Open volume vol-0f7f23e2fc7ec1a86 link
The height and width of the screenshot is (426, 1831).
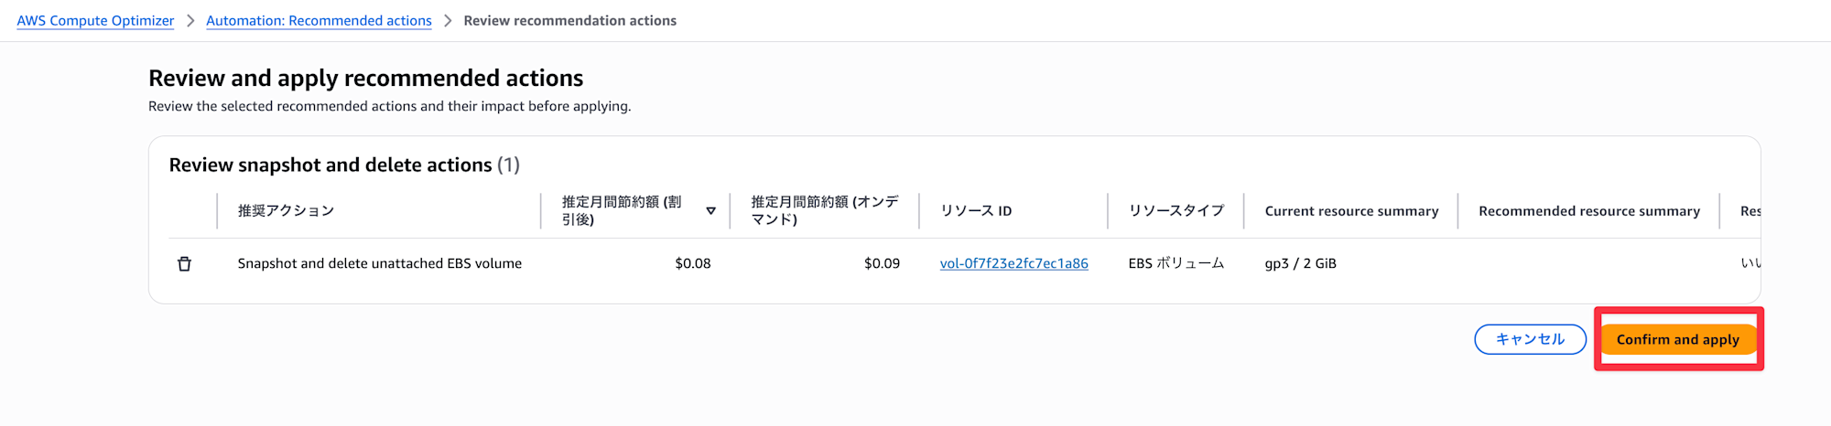[x=1013, y=263]
